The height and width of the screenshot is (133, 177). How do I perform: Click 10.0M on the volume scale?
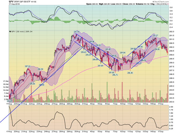pos(6,90)
